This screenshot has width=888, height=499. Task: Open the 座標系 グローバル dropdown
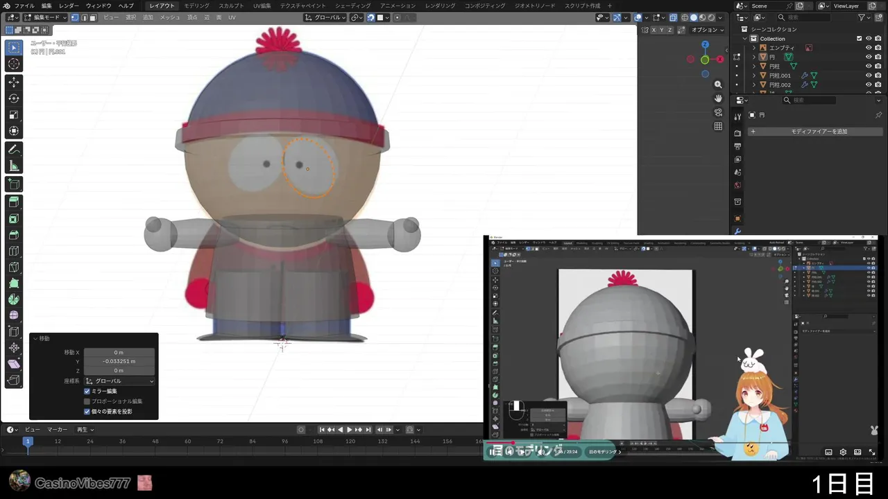pyautogui.click(x=119, y=381)
